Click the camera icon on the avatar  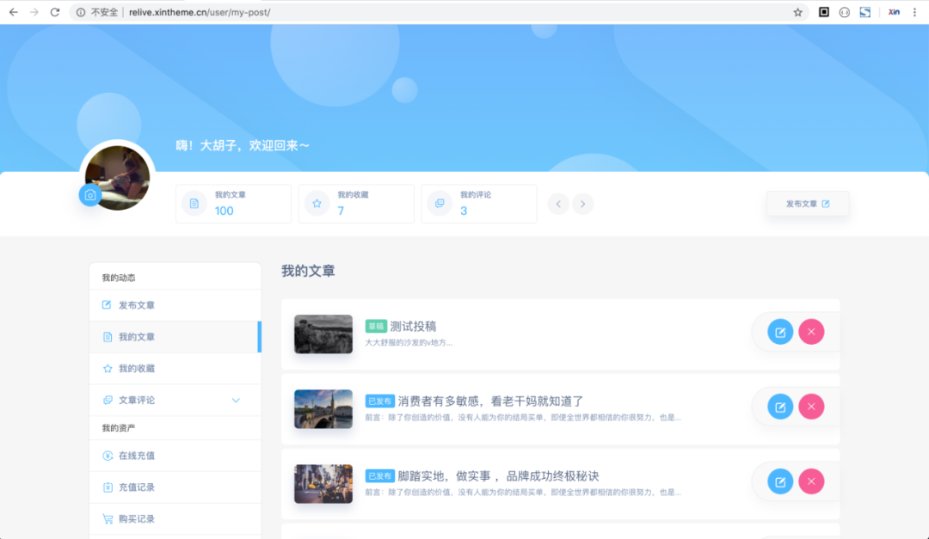coord(90,195)
